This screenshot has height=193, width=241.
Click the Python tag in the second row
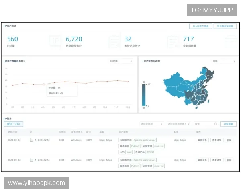pos(135,166)
